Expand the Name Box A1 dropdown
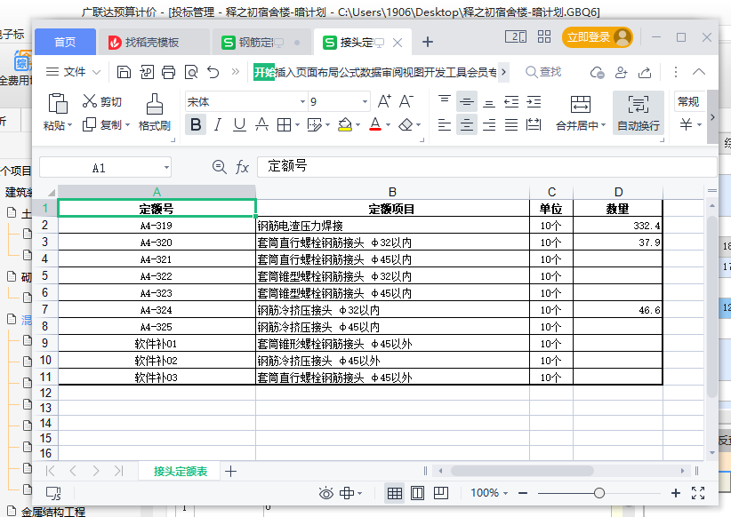 tap(166, 168)
